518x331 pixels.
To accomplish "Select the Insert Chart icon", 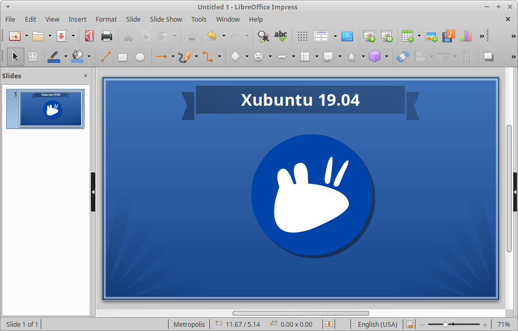I will (467, 36).
